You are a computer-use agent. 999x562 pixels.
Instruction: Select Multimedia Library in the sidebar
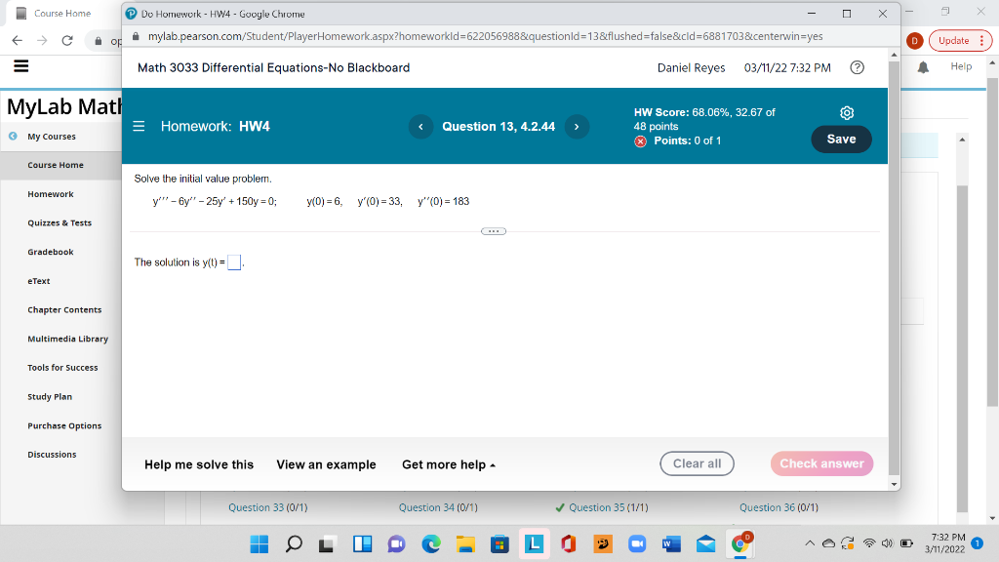(x=67, y=339)
